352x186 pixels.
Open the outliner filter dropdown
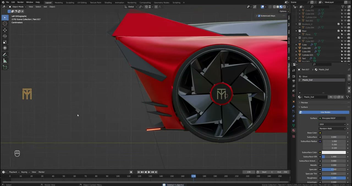(343, 7)
